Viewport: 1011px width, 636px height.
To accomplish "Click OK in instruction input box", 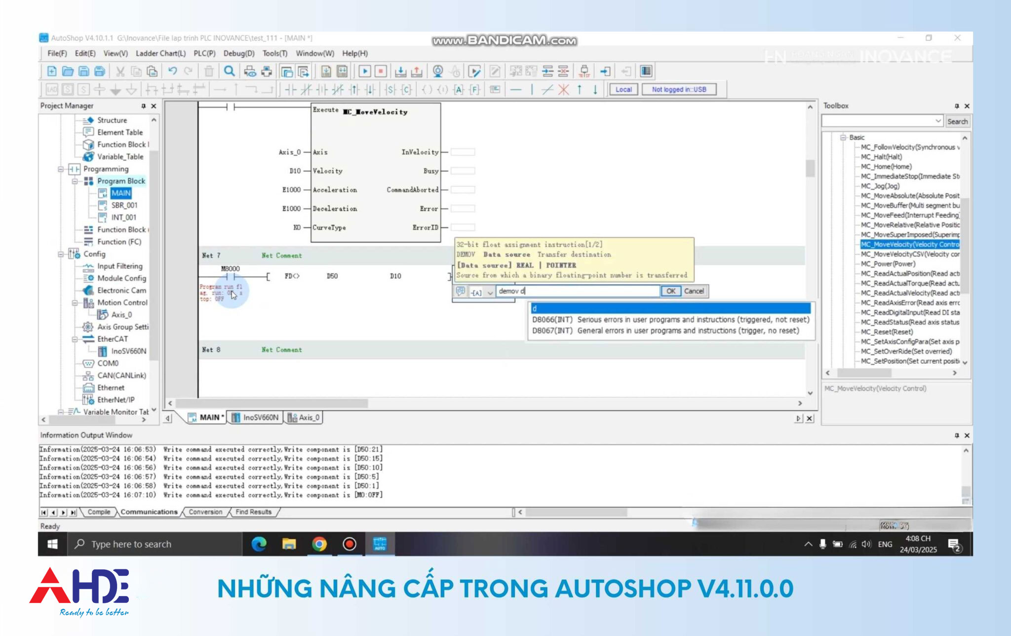I will click(x=670, y=291).
